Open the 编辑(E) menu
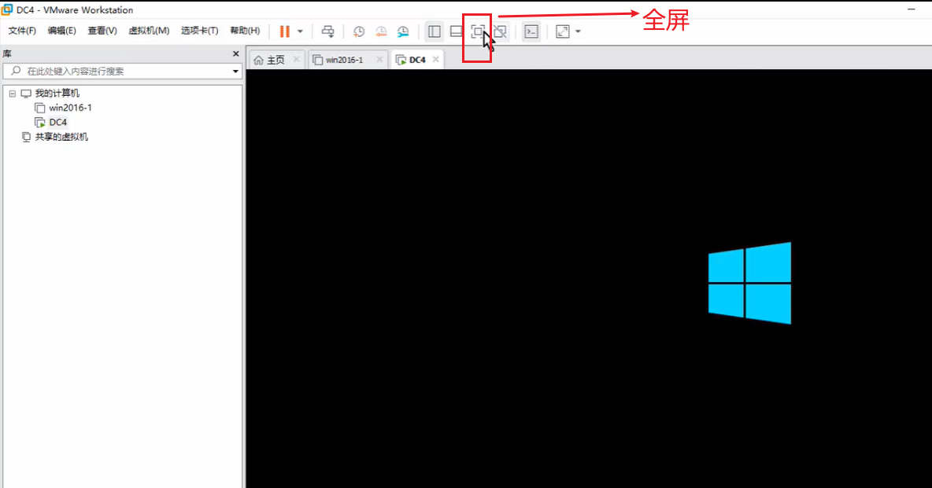 pyautogui.click(x=62, y=31)
